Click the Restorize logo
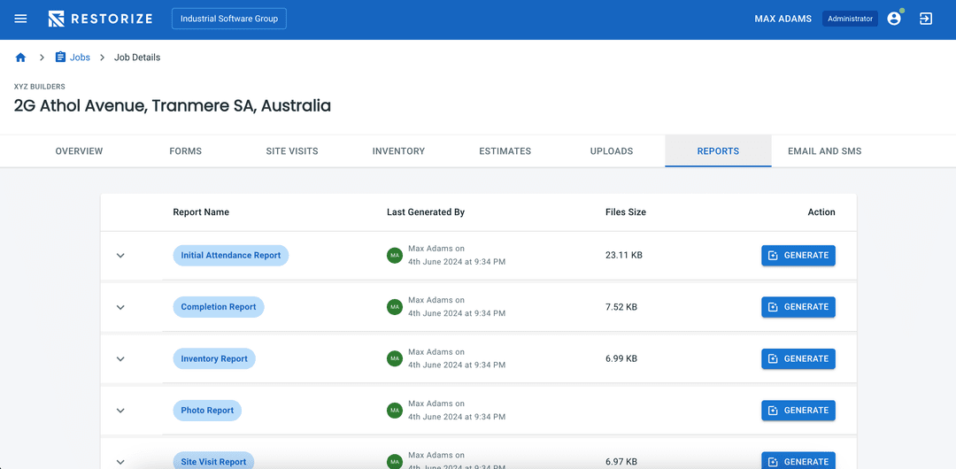This screenshot has height=469, width=956. [100, 19]
